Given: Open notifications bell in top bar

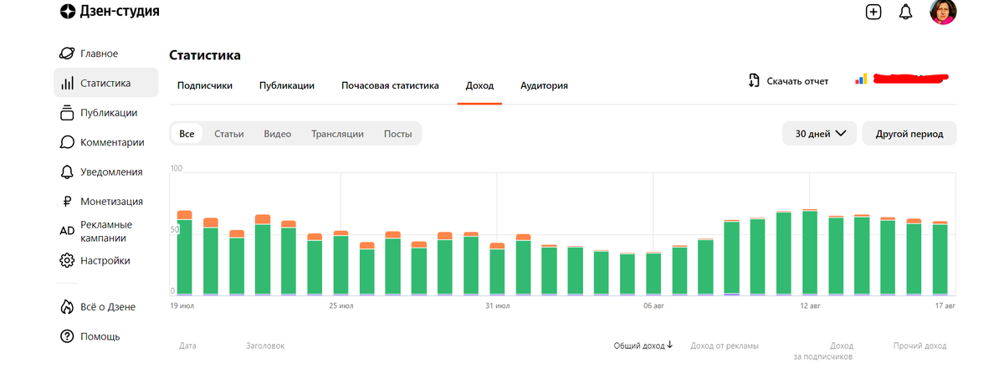Looking at the screenshot, I should pos(905,12).
